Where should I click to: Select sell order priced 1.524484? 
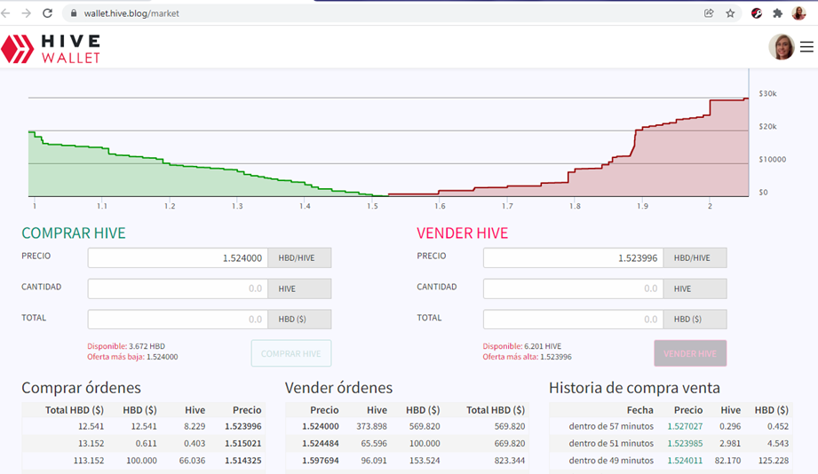coord(407,443)
